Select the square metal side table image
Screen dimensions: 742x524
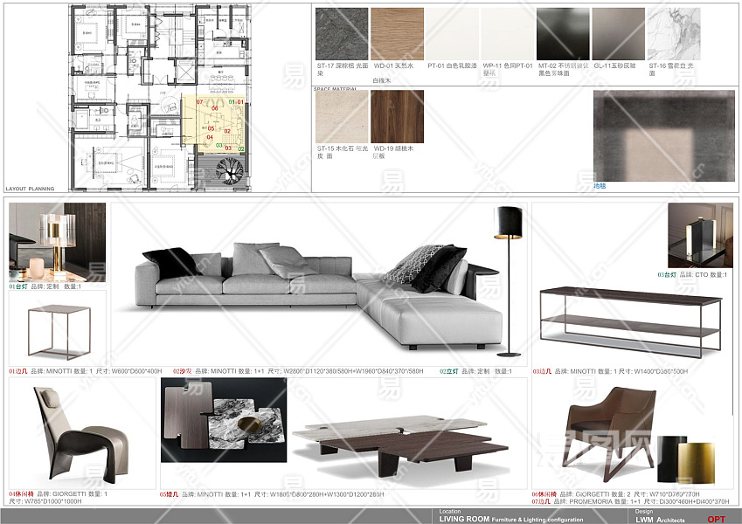58,330
